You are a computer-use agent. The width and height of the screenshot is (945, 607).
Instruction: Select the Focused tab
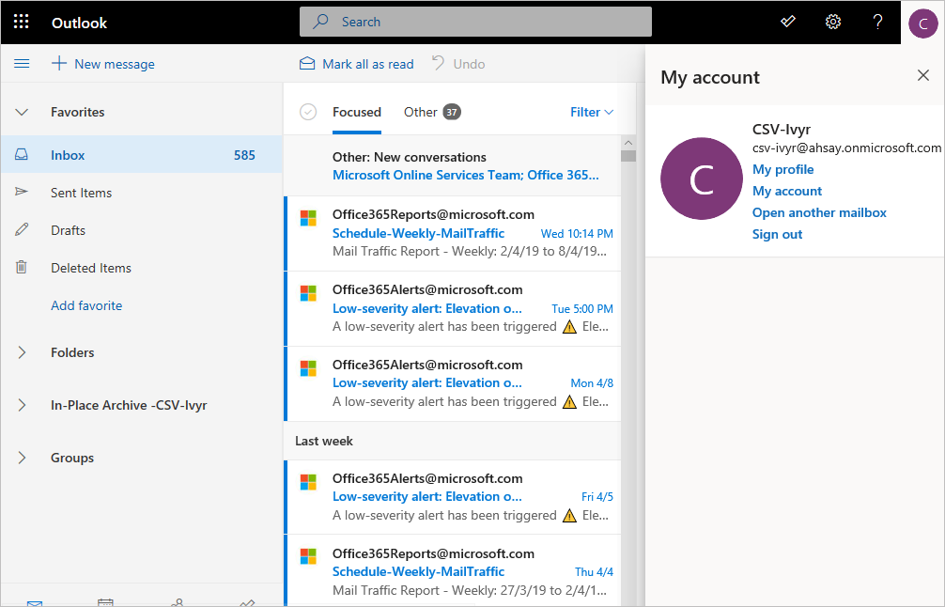357,112
